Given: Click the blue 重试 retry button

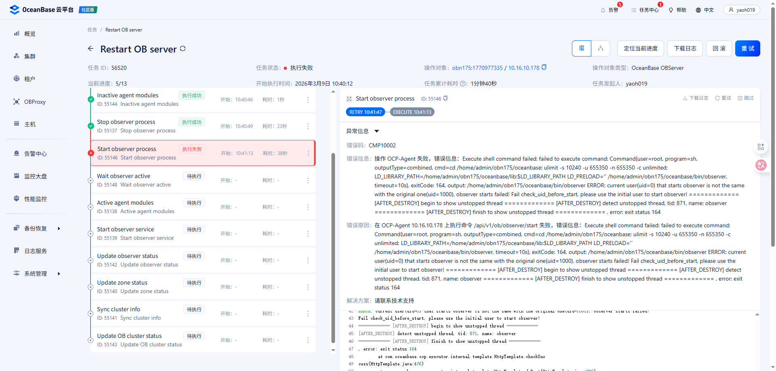Looking at the screenshot, I should tap(747, 48).
